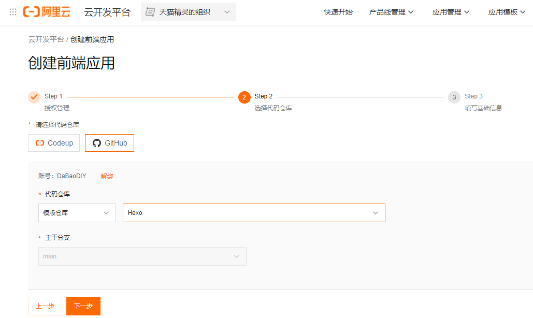
Task: Click the Step 3 circle indicator
Action: (x=454, y=97)
